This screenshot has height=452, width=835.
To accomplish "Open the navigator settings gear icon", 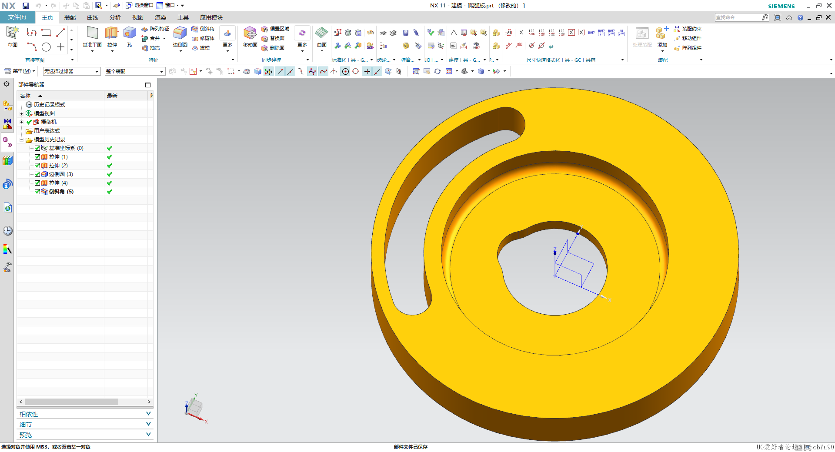I will pyautogui.click(x=7, y=84).
